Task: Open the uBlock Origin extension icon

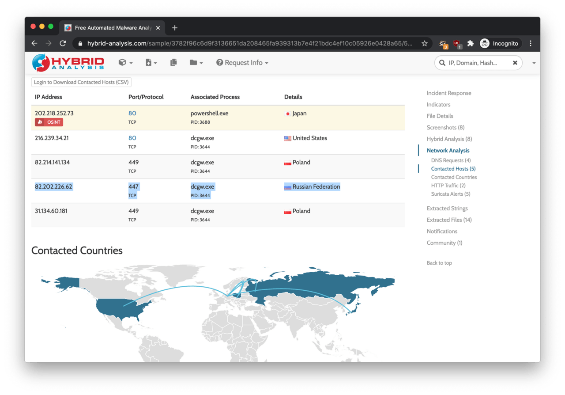Action: (457, 44)
